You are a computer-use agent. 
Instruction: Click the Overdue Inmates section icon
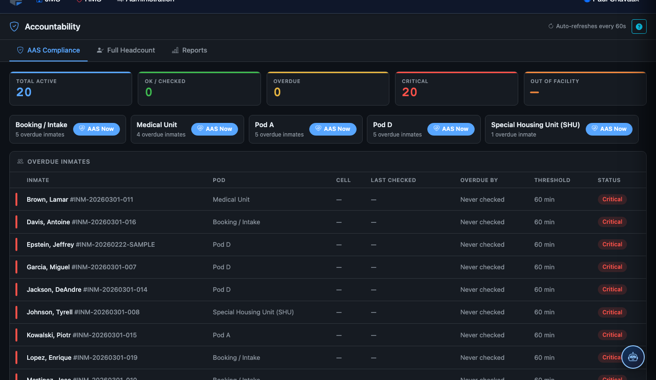pyautogui.click(x=20, y=161)
